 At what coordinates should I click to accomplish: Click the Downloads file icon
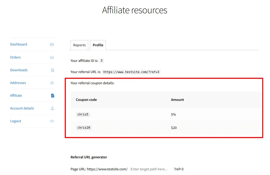point(53,70)
